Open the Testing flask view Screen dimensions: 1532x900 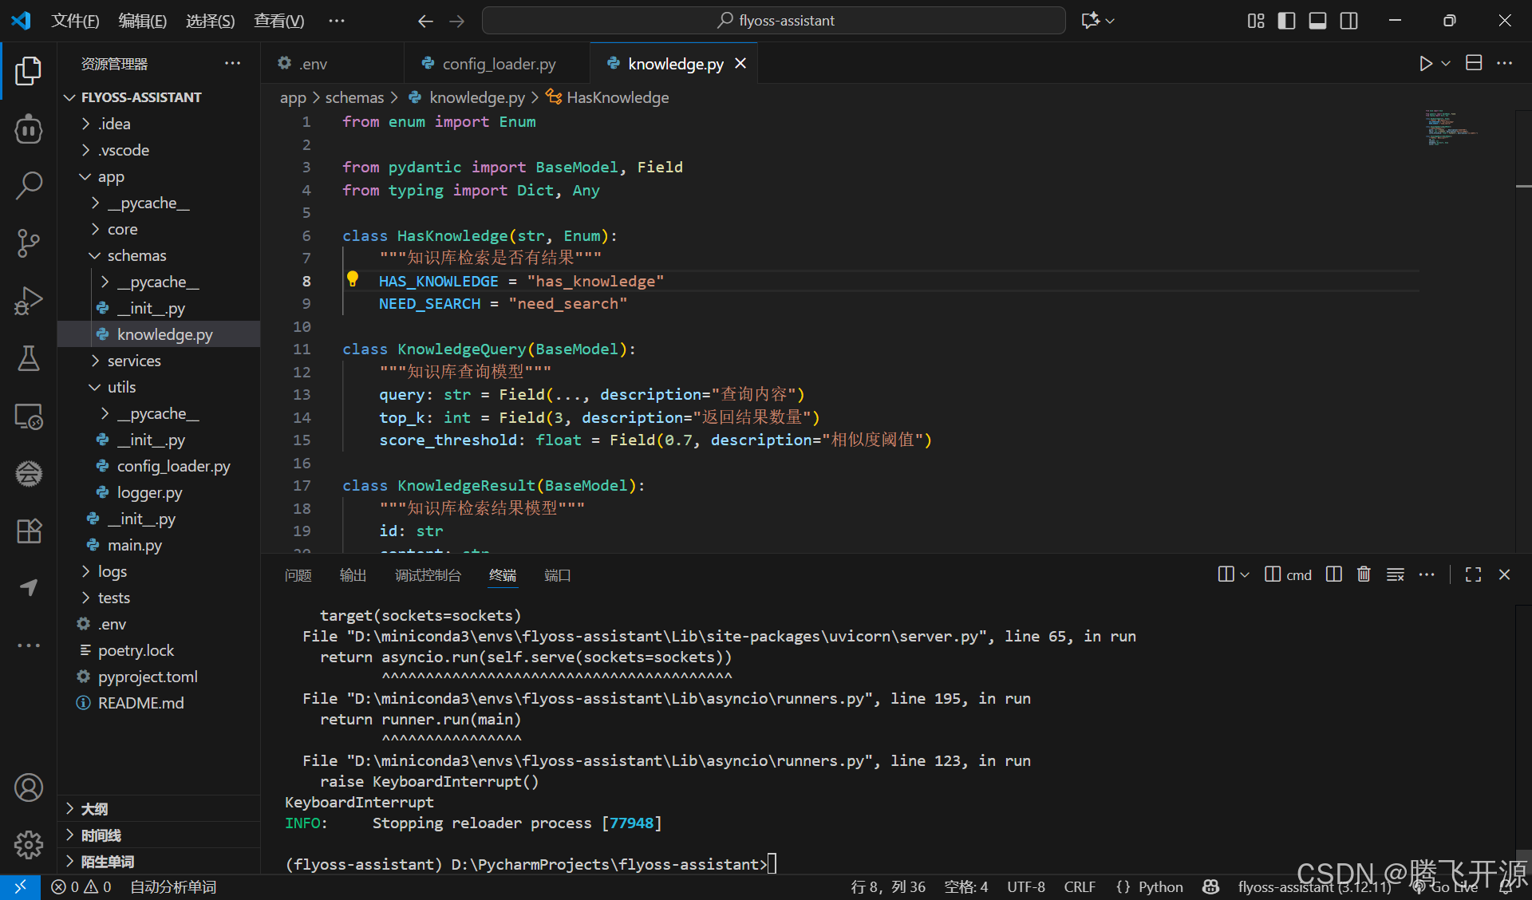pyautogui.click(x=29, y=358)
